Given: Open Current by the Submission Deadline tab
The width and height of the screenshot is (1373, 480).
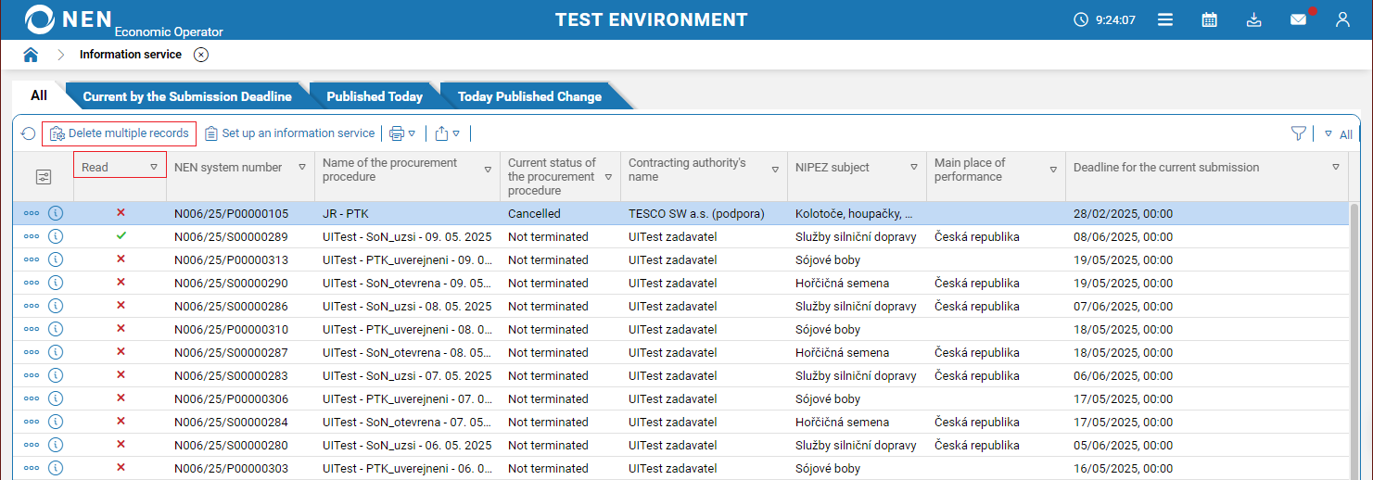Looking at the screenshot, I should pos(187,96).
